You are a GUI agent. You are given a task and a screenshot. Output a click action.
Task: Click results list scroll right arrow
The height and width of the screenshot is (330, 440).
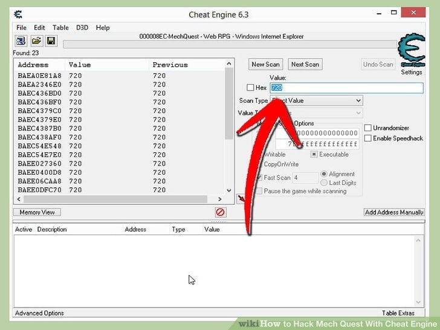tap(220, 199)
